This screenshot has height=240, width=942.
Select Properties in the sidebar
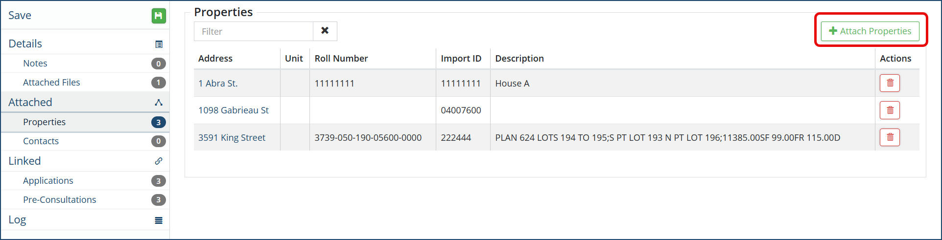click(x=44, y=122)
